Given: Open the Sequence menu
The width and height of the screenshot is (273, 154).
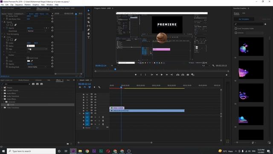Looking at the screenshot, I should coord(19,5).
